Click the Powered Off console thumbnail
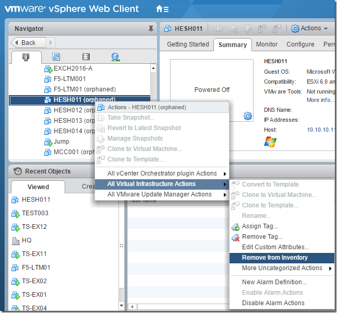 pos(212,90)
